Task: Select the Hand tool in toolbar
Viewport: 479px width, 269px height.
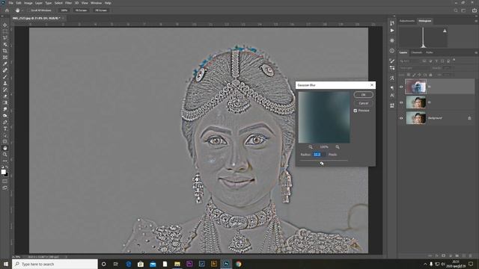Action: pos(5,148)
